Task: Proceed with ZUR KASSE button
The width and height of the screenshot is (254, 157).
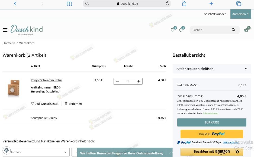Action: (212, 122)
